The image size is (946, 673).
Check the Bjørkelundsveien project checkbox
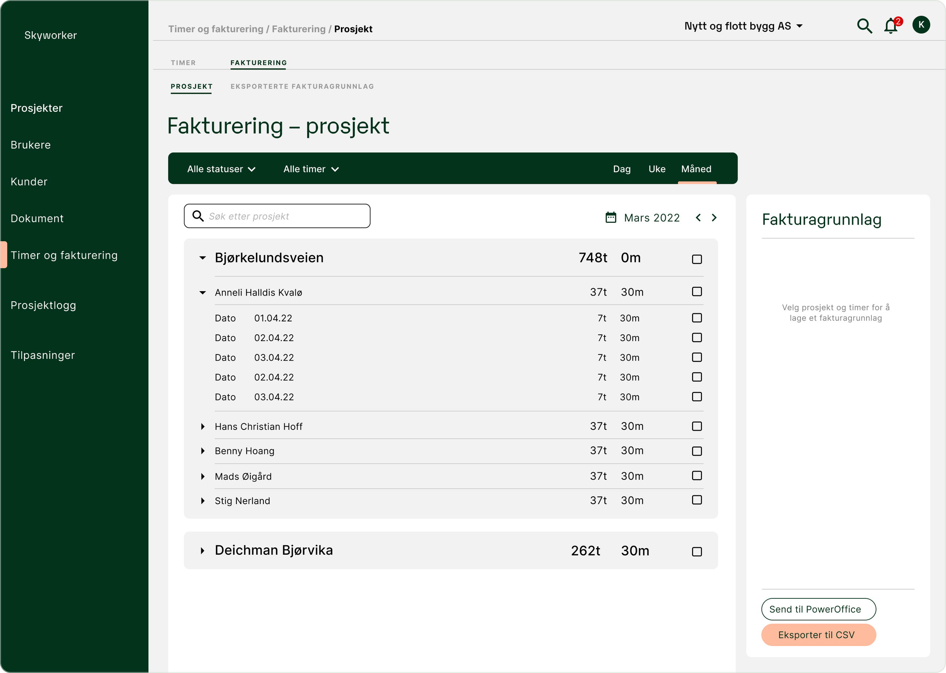point(697,260)
